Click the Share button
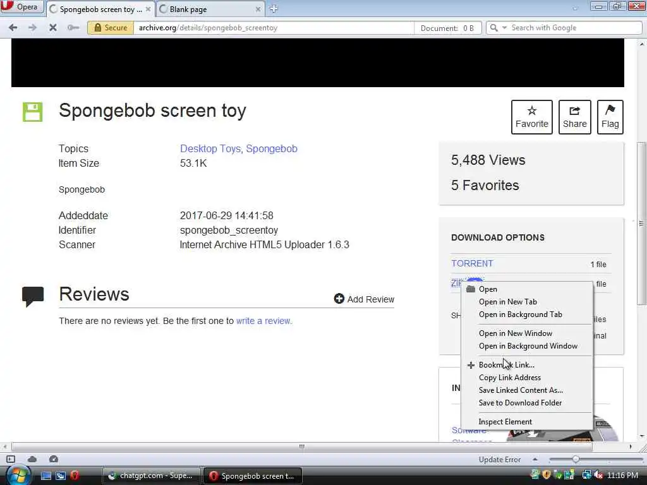Viewport: 647px width, 485px height. point(574,117)
